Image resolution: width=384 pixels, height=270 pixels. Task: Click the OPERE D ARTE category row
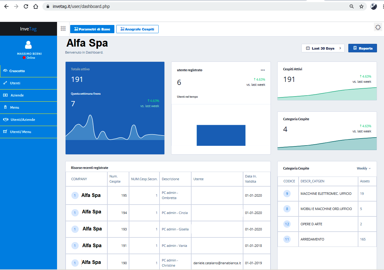click(x=327, y=224)
